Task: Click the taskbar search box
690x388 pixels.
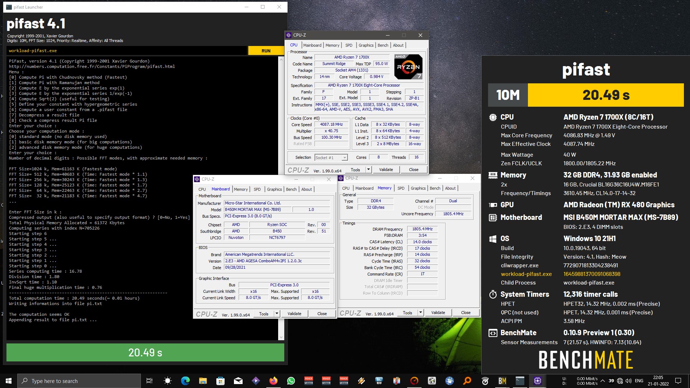Action: [x=79, y=381]
